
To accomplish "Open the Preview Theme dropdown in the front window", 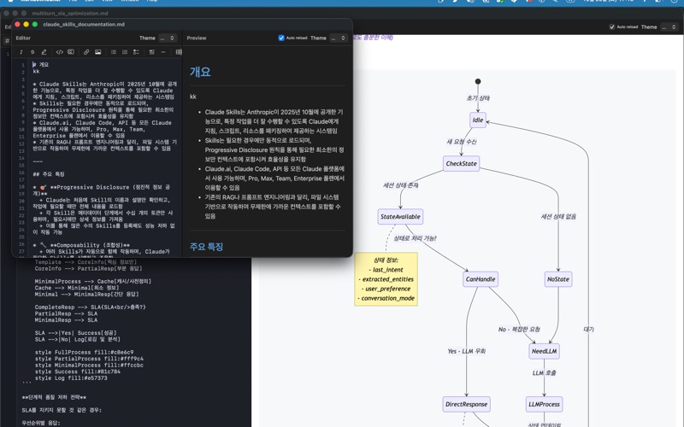I will 339,38.
